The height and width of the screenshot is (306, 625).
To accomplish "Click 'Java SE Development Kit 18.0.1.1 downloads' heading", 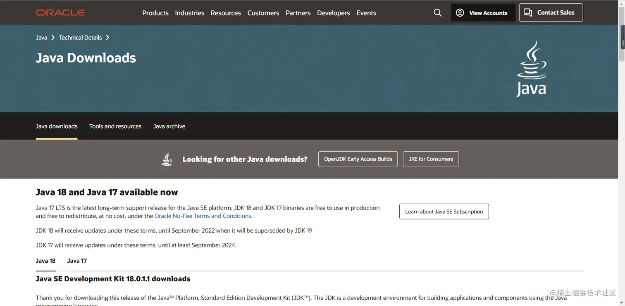I will coord(113,279).
